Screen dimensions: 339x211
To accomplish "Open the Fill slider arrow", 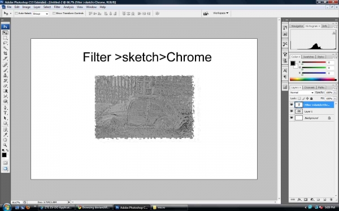I will (335, 98).
